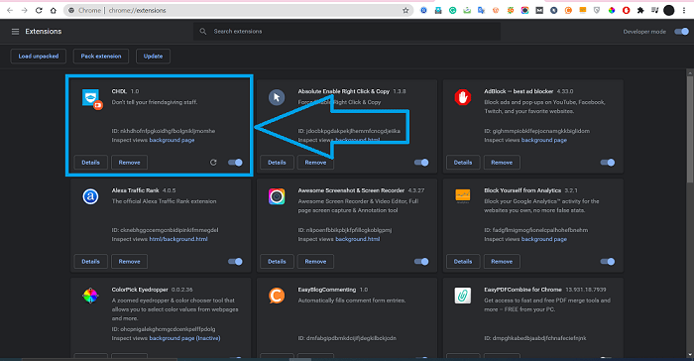The width and height of the screenshot is (694, 361).
Task: Bookmark this page with the star icon
Action: coord(405,10)
